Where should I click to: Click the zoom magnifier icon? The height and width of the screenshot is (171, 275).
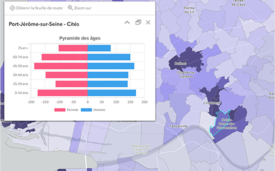click(x=70, y=8)
